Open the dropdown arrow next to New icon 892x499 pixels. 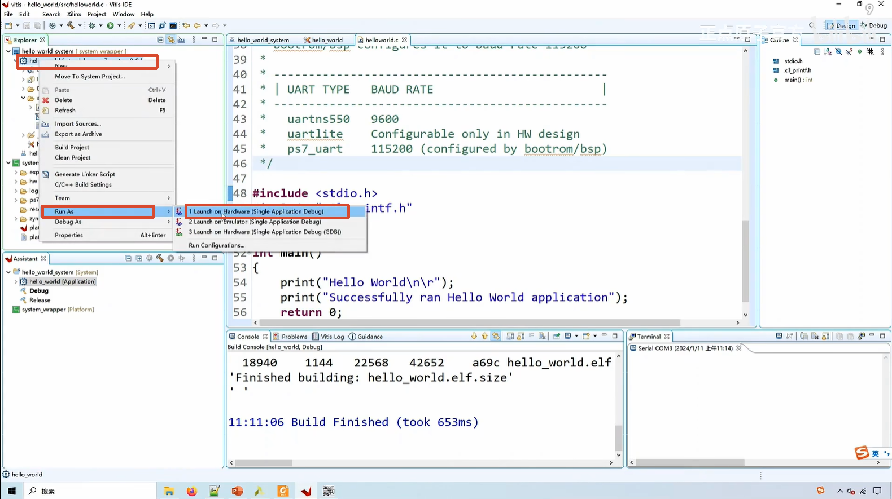coord(18,25)
